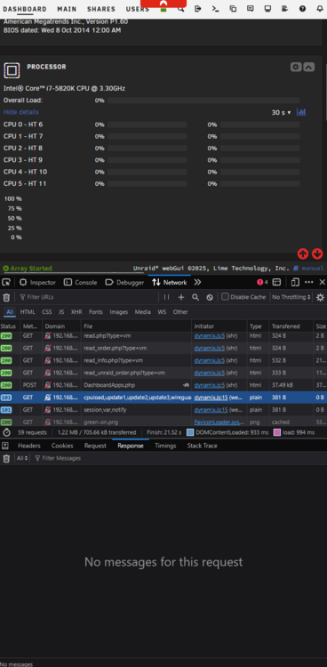The image size is (327, 667).
Task: Open the Timings tab
Action: point(165,446)
